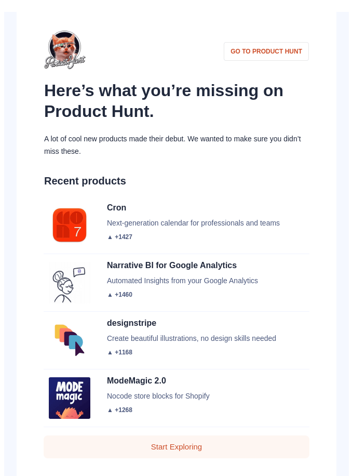Click upvote triangle beside +1268
The image size is (353, 476).
coord(110,410)
